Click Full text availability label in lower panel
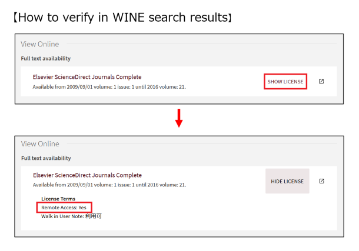359x251 pixels. [46, 158]
